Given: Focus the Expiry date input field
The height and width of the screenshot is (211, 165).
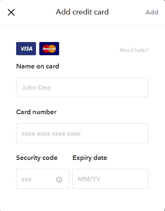Looking at the screenshot, I should (110, 179).
